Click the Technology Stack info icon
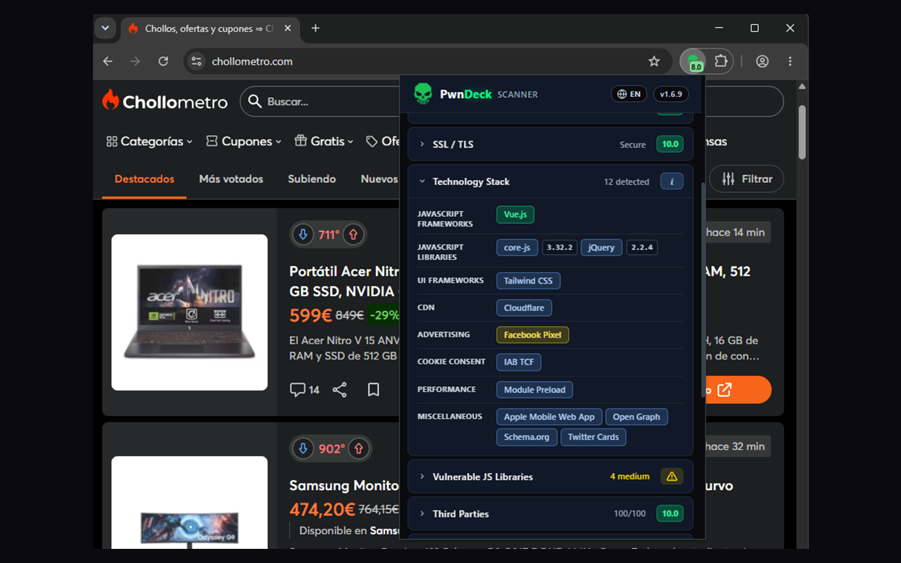Screen dimensions: 901x563 [x=672, y=182]
